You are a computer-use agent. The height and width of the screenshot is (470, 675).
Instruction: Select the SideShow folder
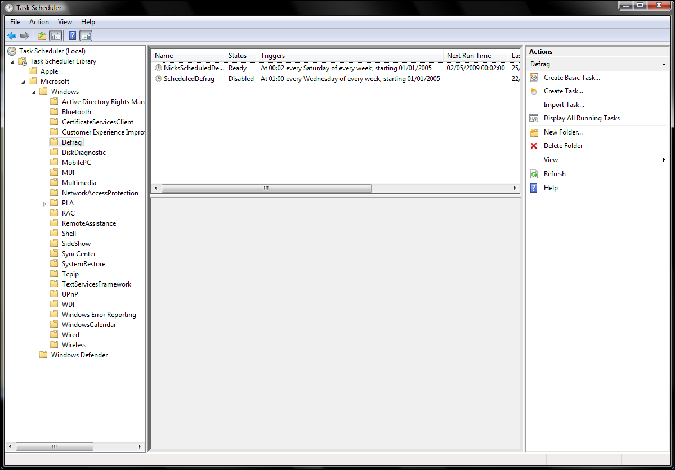click(76, 244)
